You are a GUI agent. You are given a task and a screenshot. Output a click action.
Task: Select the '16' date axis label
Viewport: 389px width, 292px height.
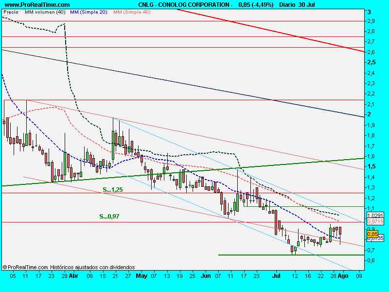pos(308,276)
